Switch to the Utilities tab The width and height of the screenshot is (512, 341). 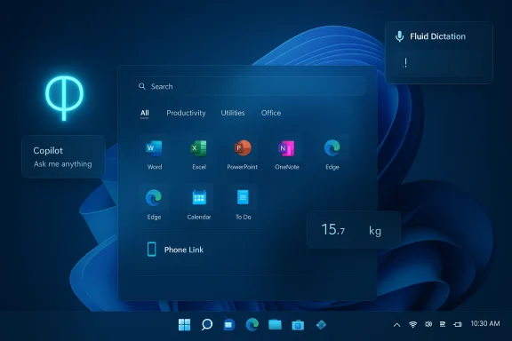[x=233, y=113]
